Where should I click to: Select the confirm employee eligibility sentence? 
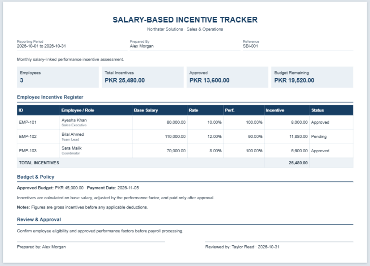pos(100,231)
